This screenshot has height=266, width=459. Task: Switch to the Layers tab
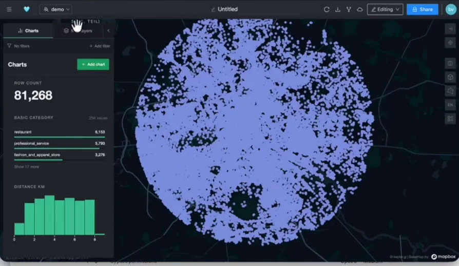(x=78, y=31)
